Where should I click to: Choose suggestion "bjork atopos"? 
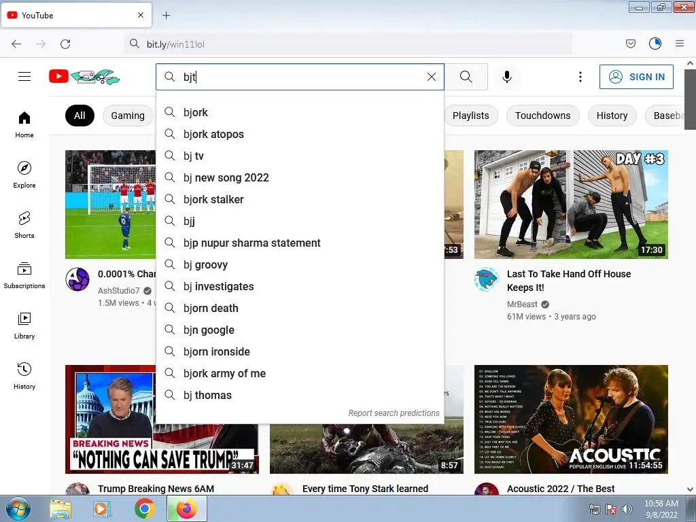[300, 134]
